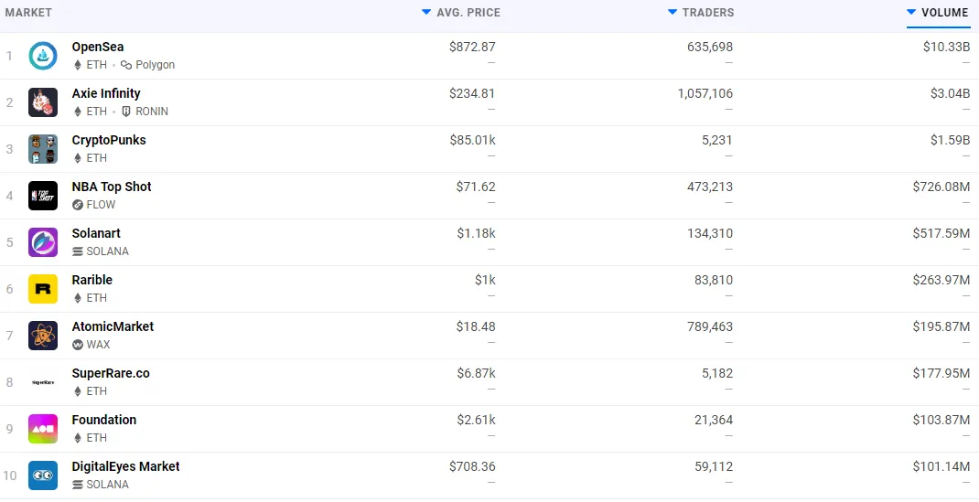Click the NBA Top Shot logo
The height and width of the screenshot is (502, 979).
pos(43,196)
